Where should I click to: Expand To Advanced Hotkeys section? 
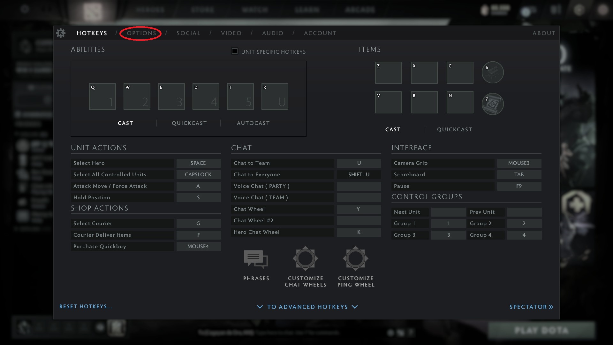click(x=307, y=307)
